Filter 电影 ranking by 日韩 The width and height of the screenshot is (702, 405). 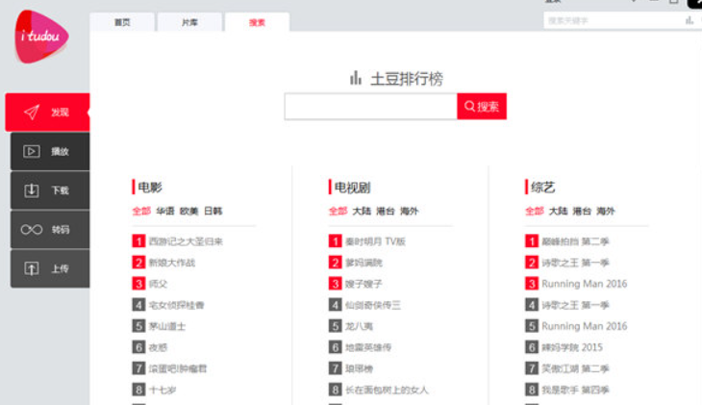point(213,211)
